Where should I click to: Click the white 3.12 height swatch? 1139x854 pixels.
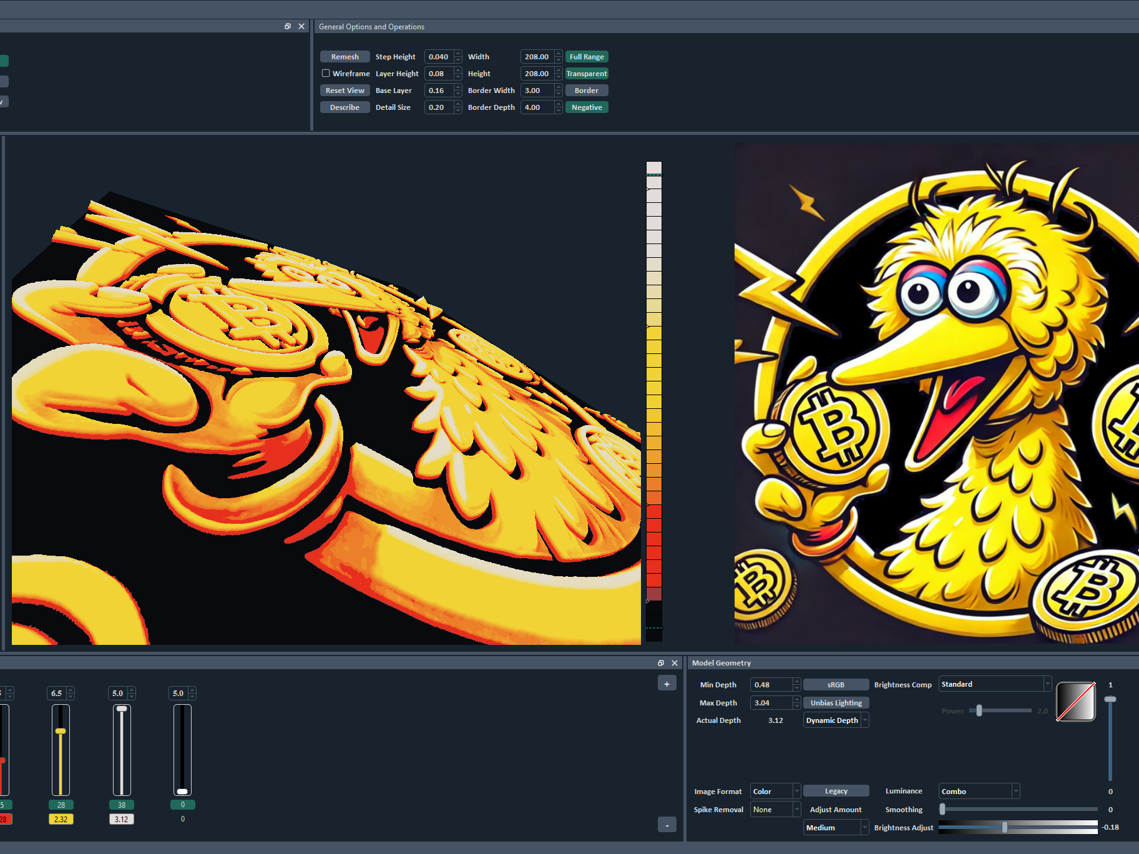pyautogui.click(x=122, y=820)
